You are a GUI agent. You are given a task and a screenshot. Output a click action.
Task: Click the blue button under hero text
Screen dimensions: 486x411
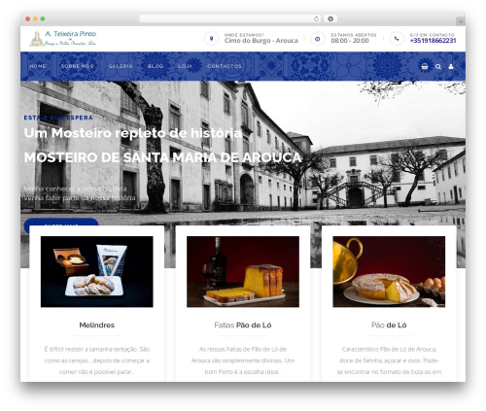click(x=61, y=223)
